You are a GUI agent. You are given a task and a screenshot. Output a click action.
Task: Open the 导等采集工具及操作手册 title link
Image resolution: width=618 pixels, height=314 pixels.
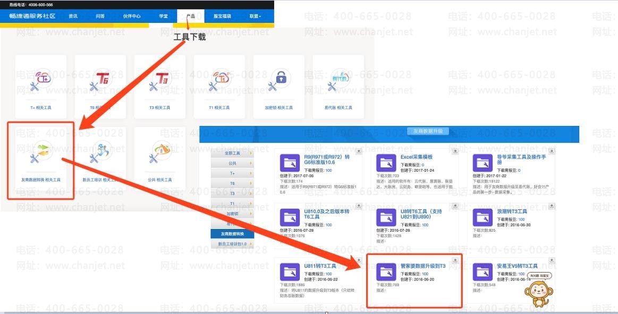(521, 159)
